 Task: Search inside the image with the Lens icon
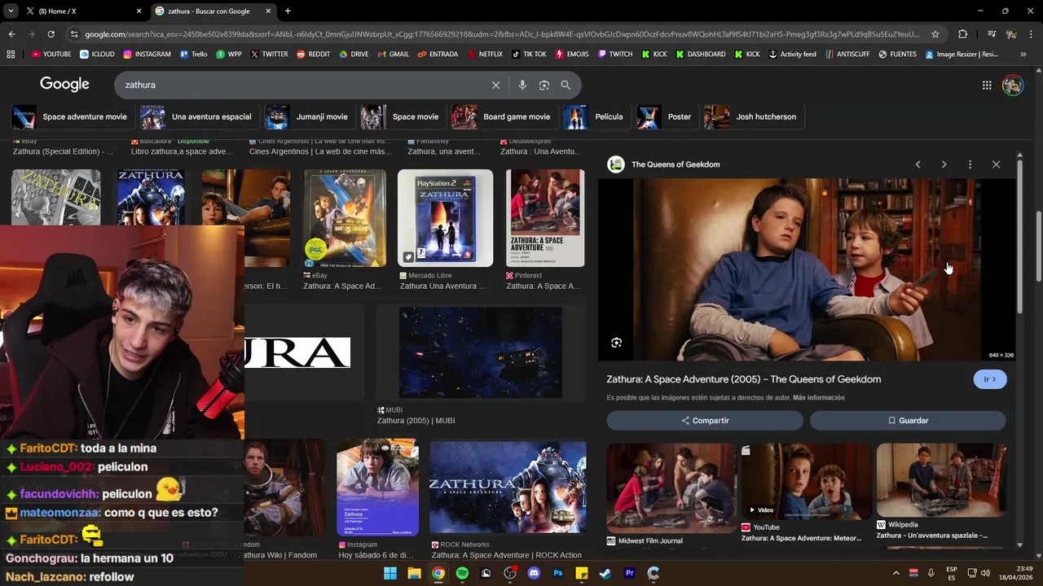click(617, 343)
